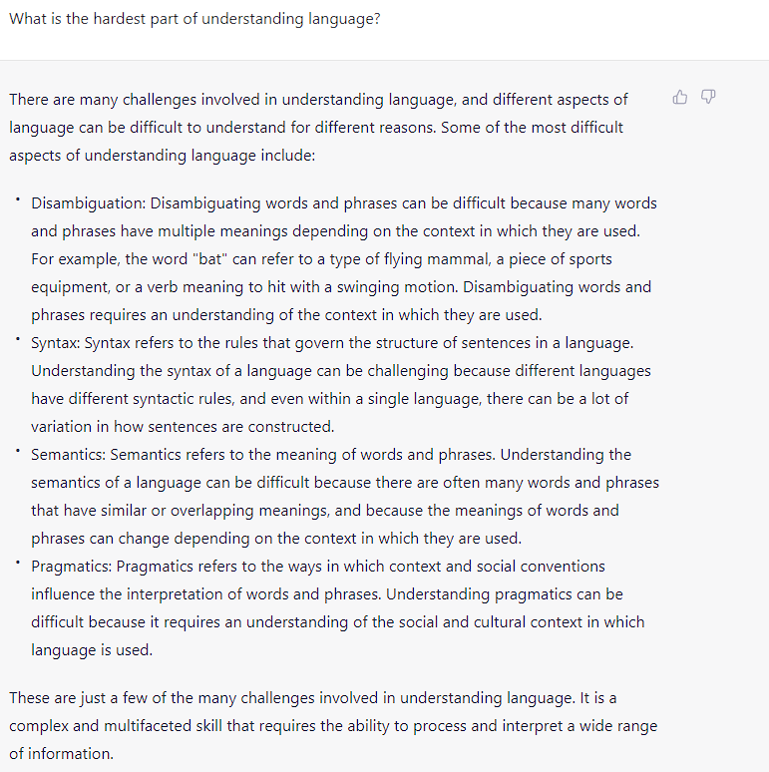Click the "Disambiguation:" bullet heading

click(89, 203)
